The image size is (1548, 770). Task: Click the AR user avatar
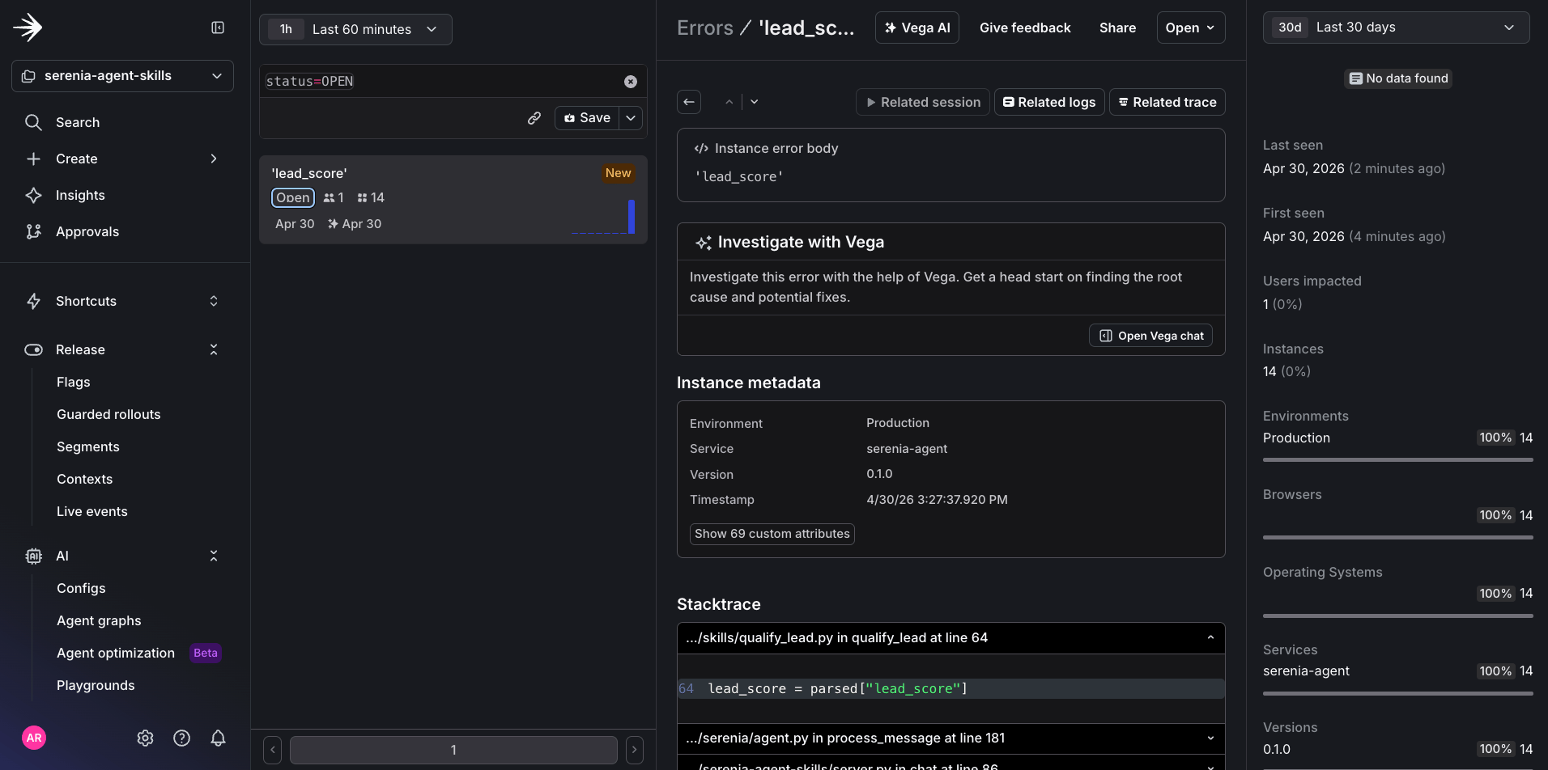click(34, 738)
